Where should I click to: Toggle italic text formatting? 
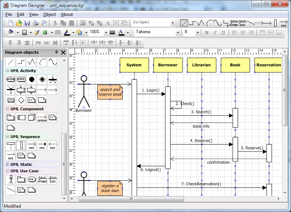(x=215, y=32)
